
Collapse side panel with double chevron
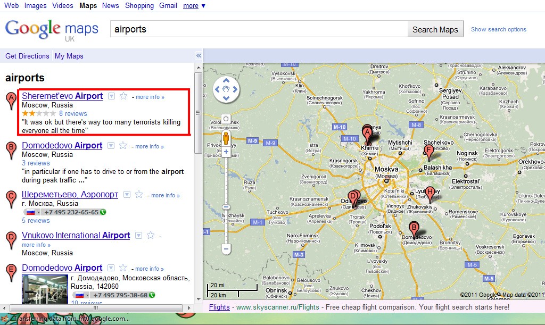click(x=199, y=55)
